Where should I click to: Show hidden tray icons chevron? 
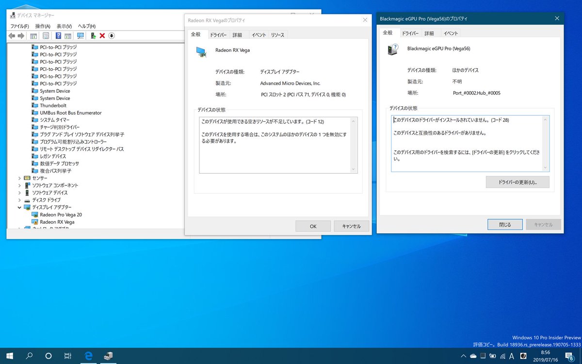(x=463, y=356)
